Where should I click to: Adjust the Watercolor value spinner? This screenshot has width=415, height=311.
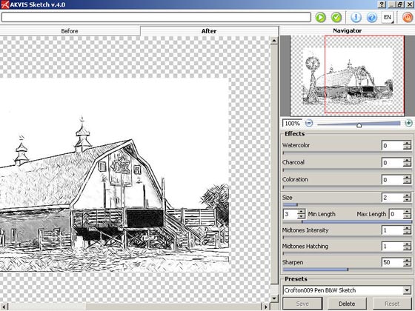[407, 146]
